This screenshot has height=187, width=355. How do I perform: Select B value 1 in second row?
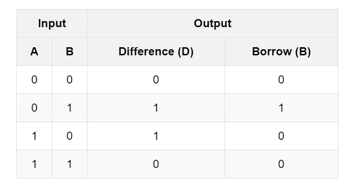point(69,108)
